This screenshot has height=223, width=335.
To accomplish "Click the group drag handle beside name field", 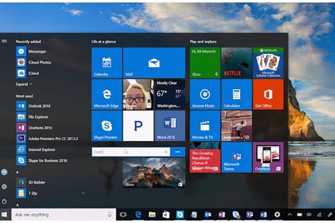I will tap(178, 152).
